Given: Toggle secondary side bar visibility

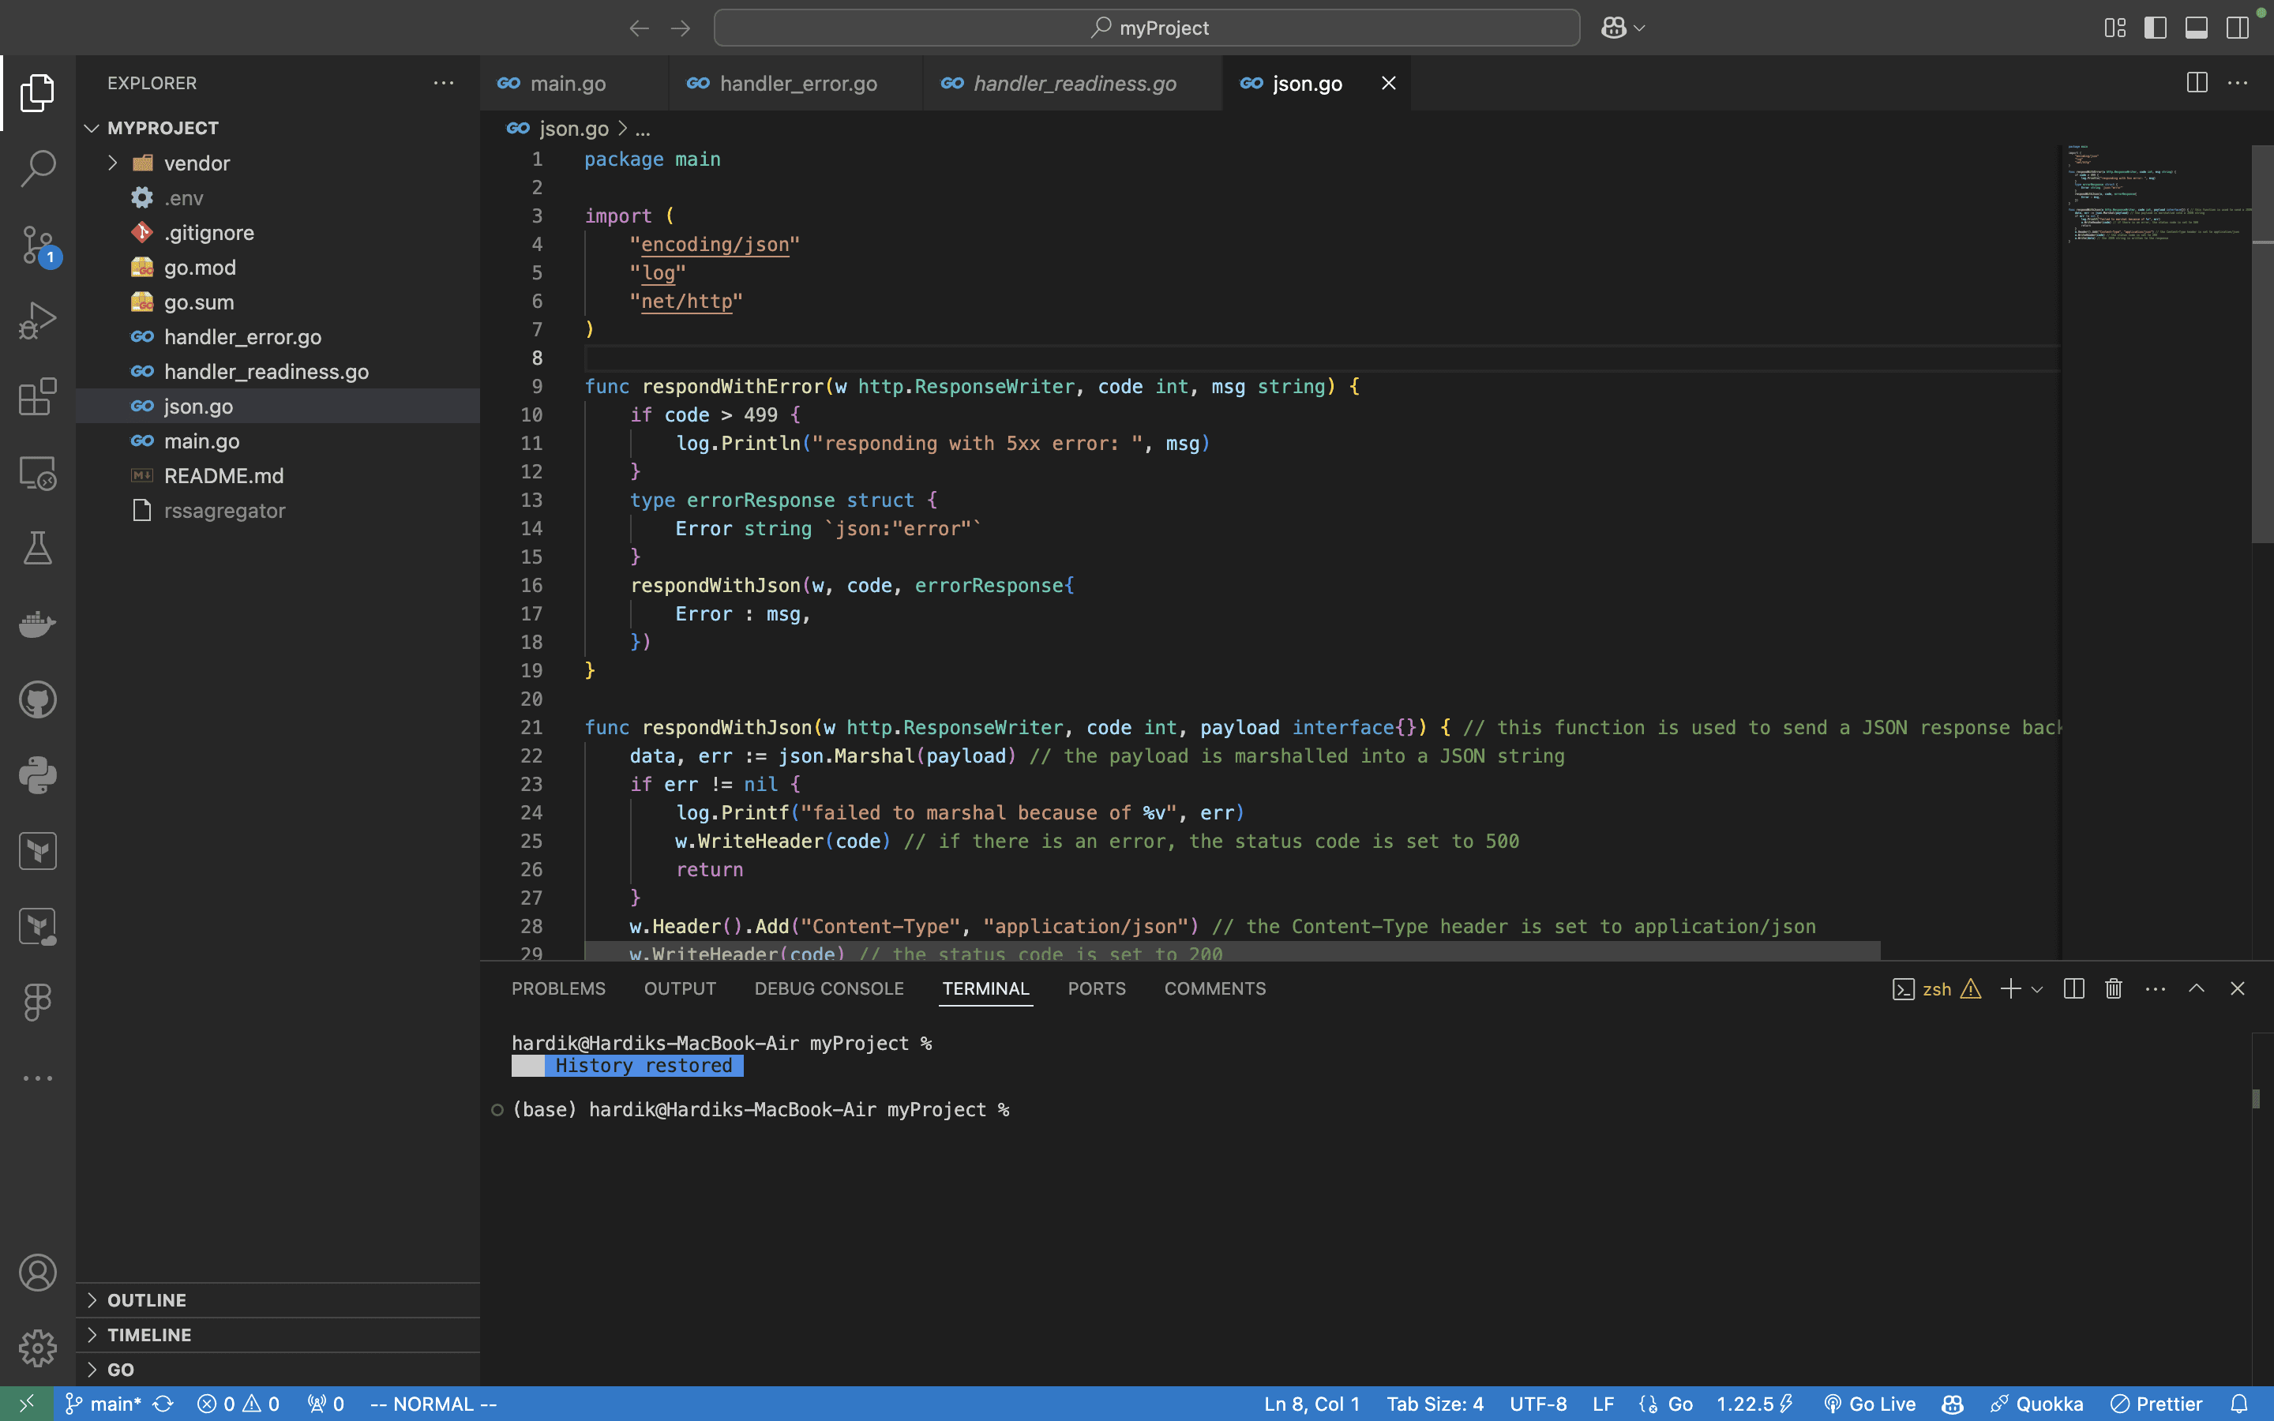Looking at the screenshot, I should [x=2238, y=28].
